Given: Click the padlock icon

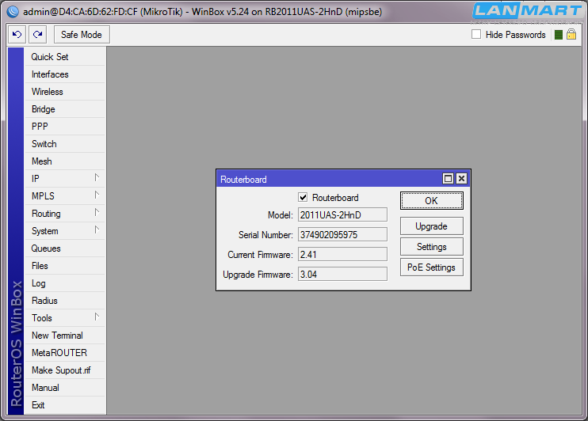Looking at the screenshot, I should click(571, 35).
